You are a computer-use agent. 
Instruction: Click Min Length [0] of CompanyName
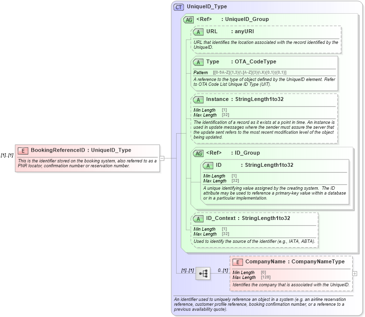pyautogui.click(x=249, y=273)
